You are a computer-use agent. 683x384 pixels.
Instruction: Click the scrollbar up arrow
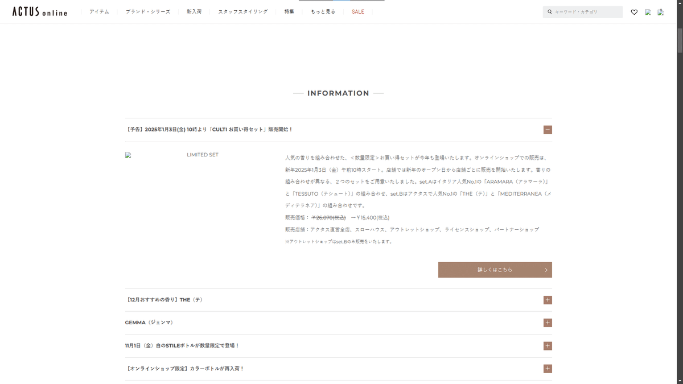(680, 4)
